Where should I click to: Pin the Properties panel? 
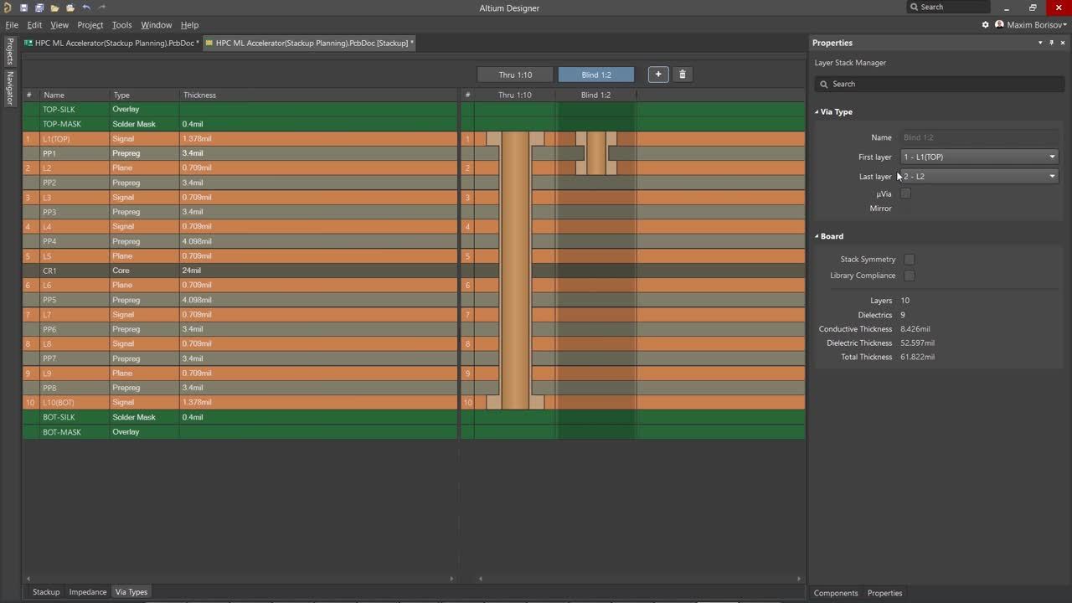click(1052, 43)
